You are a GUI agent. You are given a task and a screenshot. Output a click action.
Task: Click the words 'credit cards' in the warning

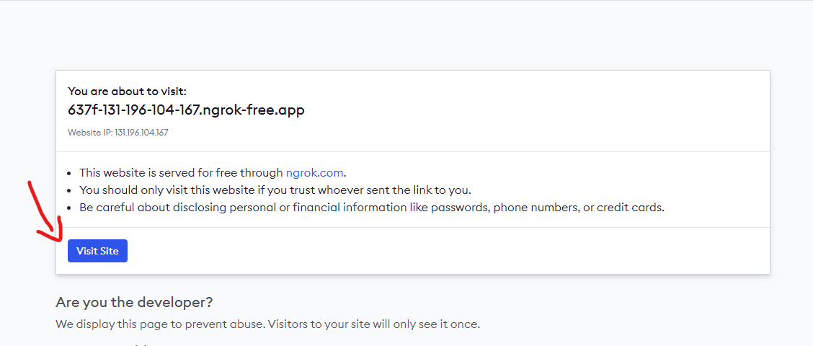[x=630, y=208]
